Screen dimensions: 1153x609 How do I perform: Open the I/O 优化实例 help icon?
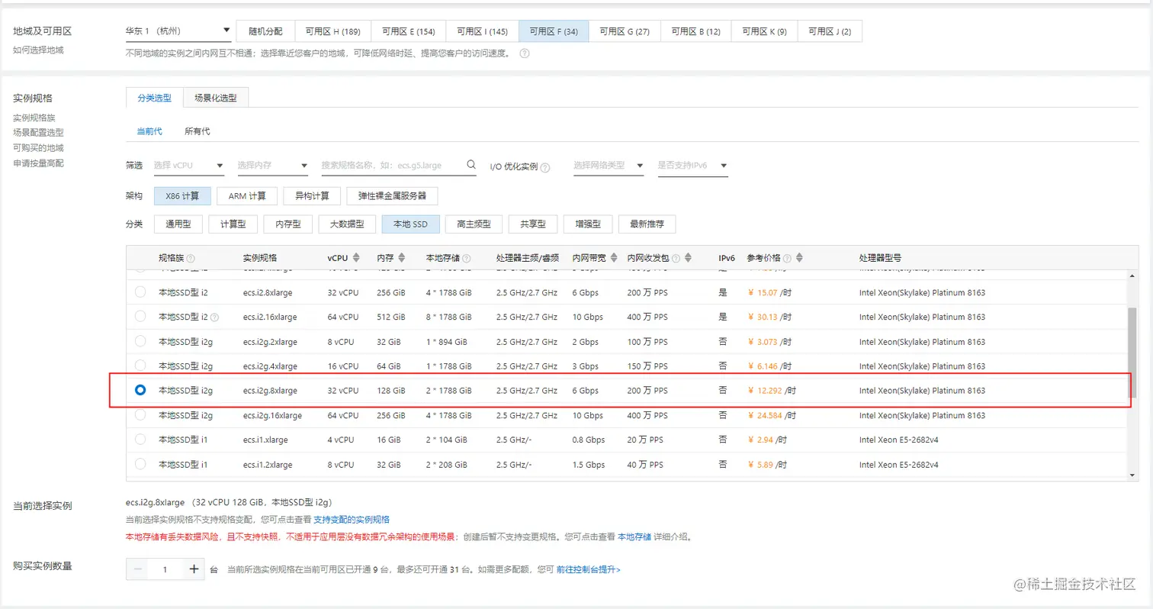[545, 167]
